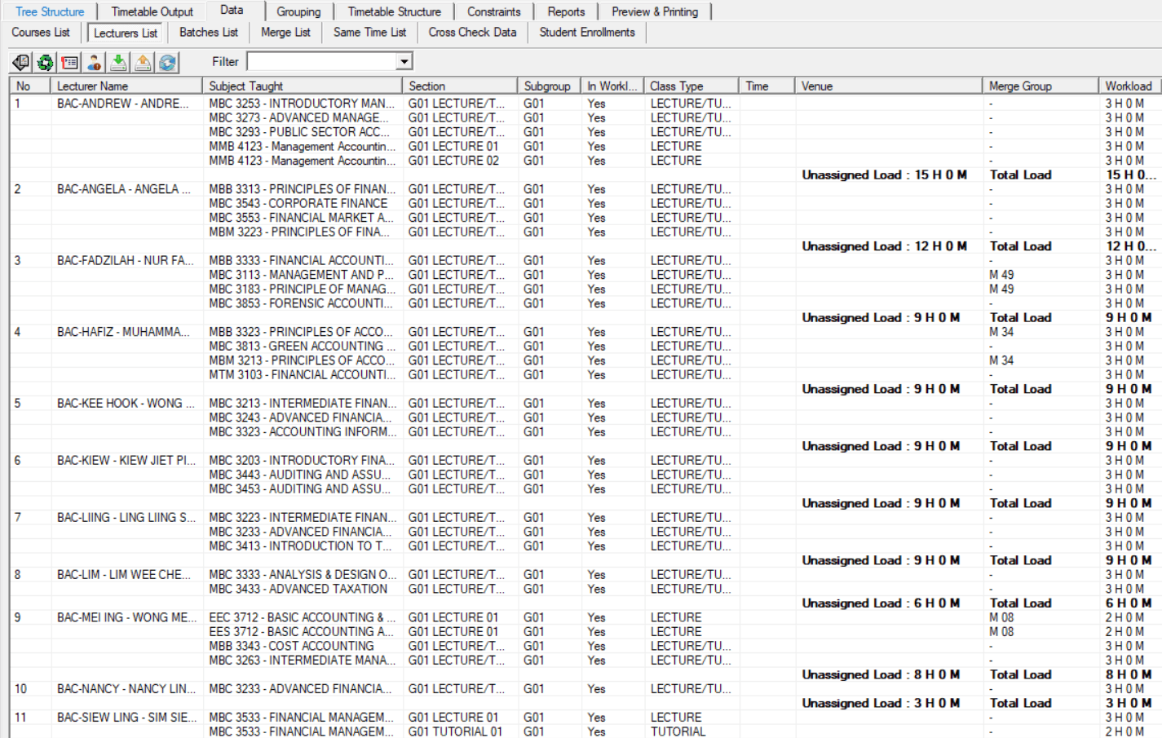Click the orange up-arrow export icon
Image resolution: width=1162 pixels, height=738 pixels.
click(143, 62)
